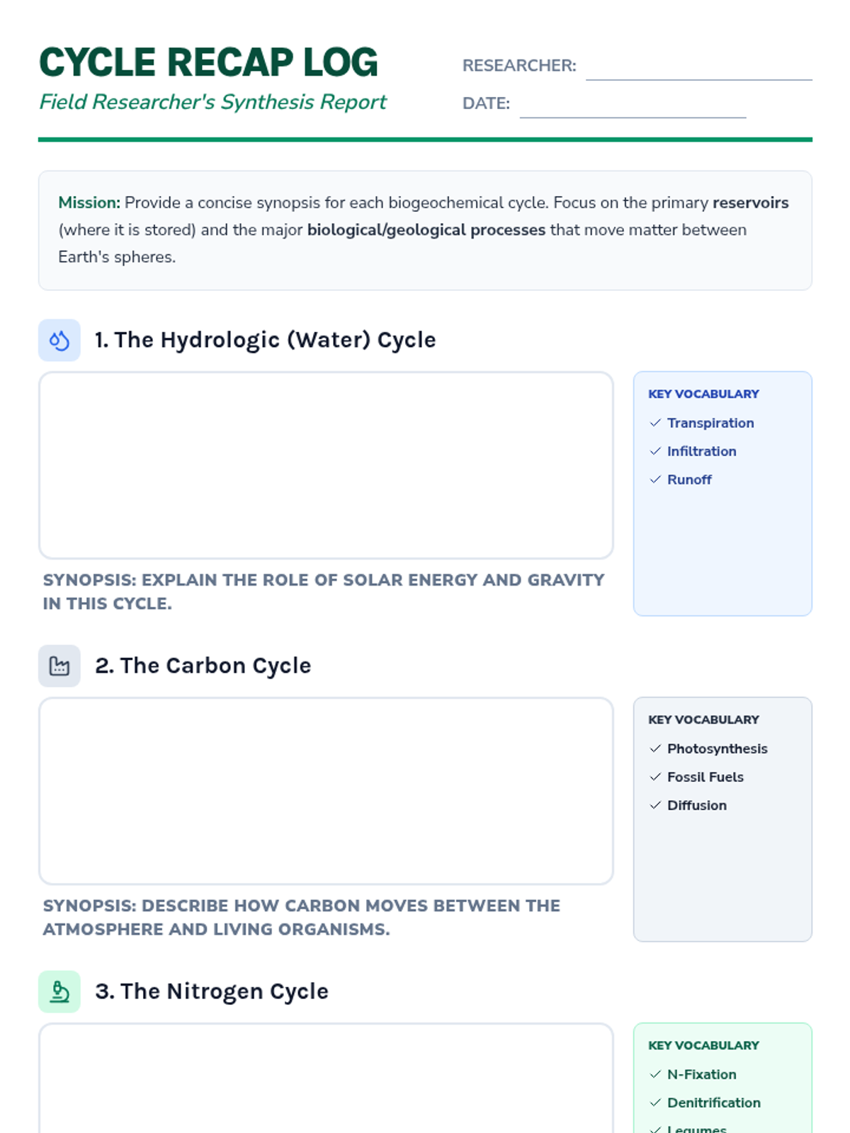Viewport: 850px width, 1133px height.
Task: Select the Hydrologic (Water) Cycle heading
Action: 265,340
